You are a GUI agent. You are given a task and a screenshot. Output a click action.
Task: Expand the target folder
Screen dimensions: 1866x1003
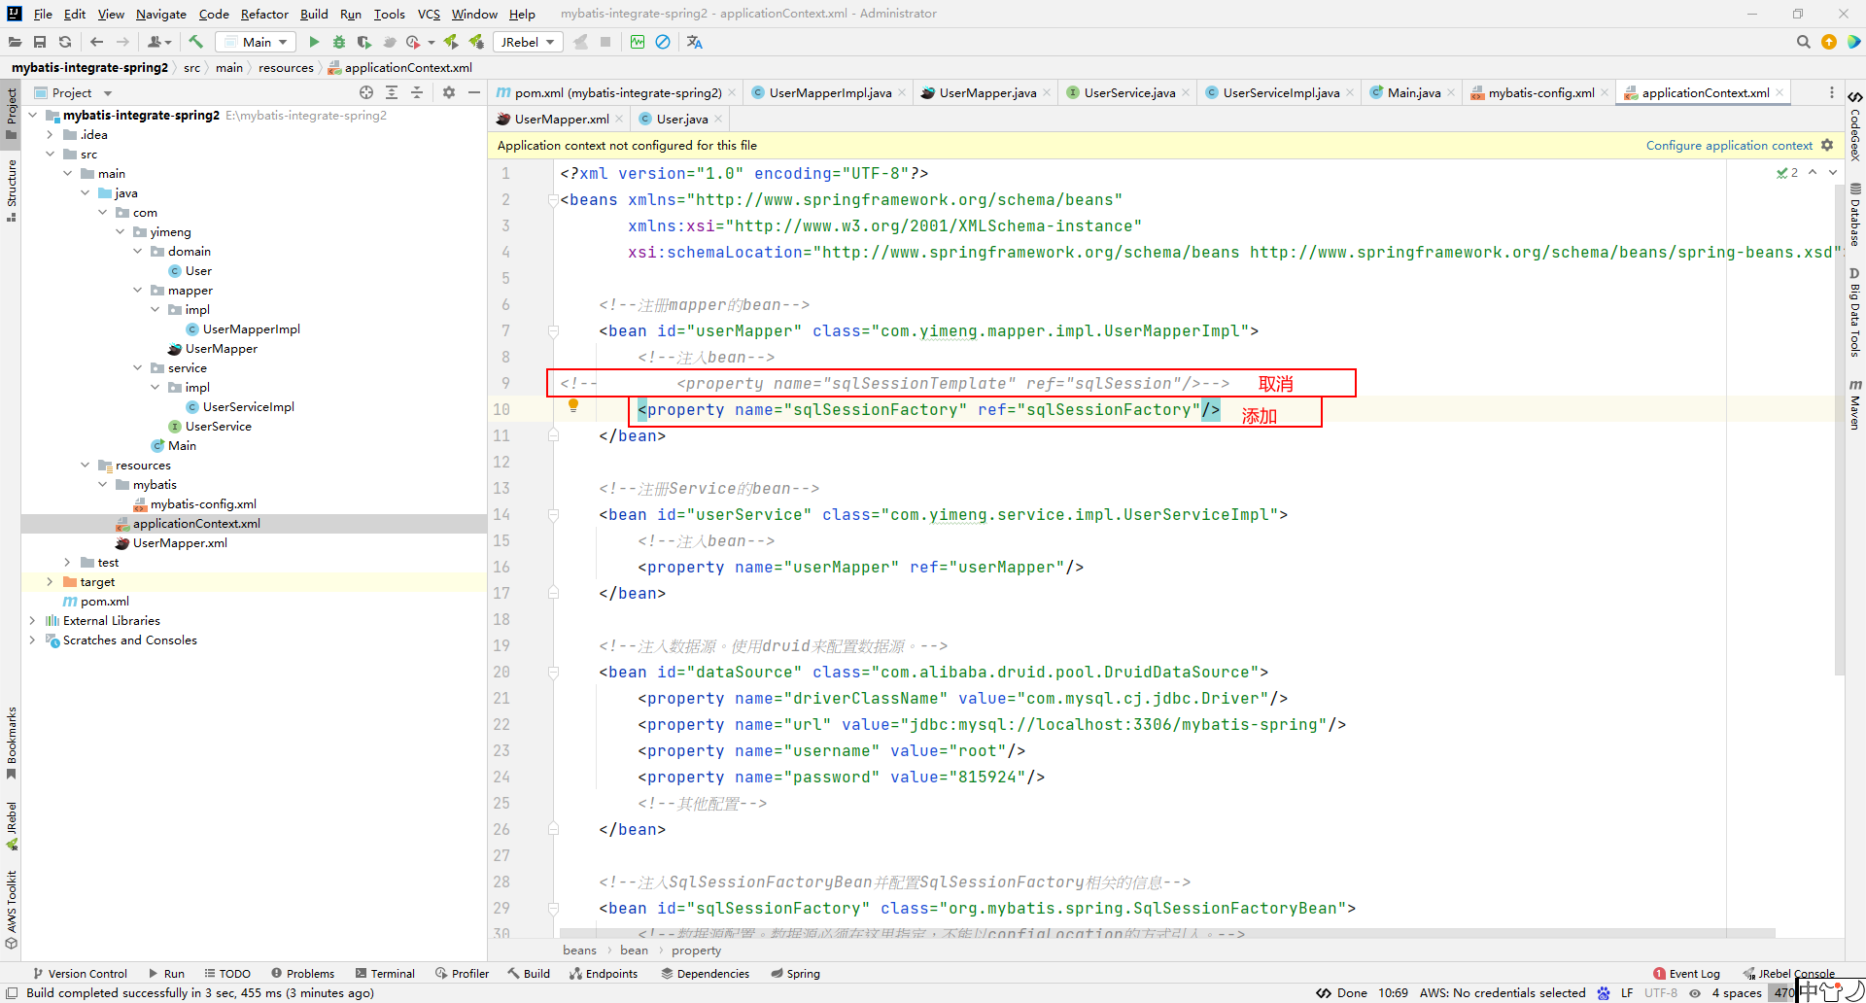click(51, 581)
